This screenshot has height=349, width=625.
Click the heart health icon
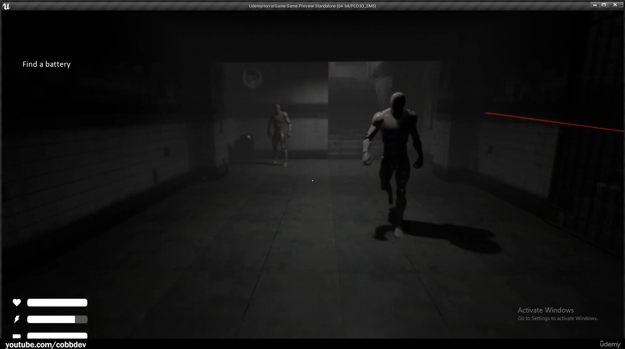[17, 303]
